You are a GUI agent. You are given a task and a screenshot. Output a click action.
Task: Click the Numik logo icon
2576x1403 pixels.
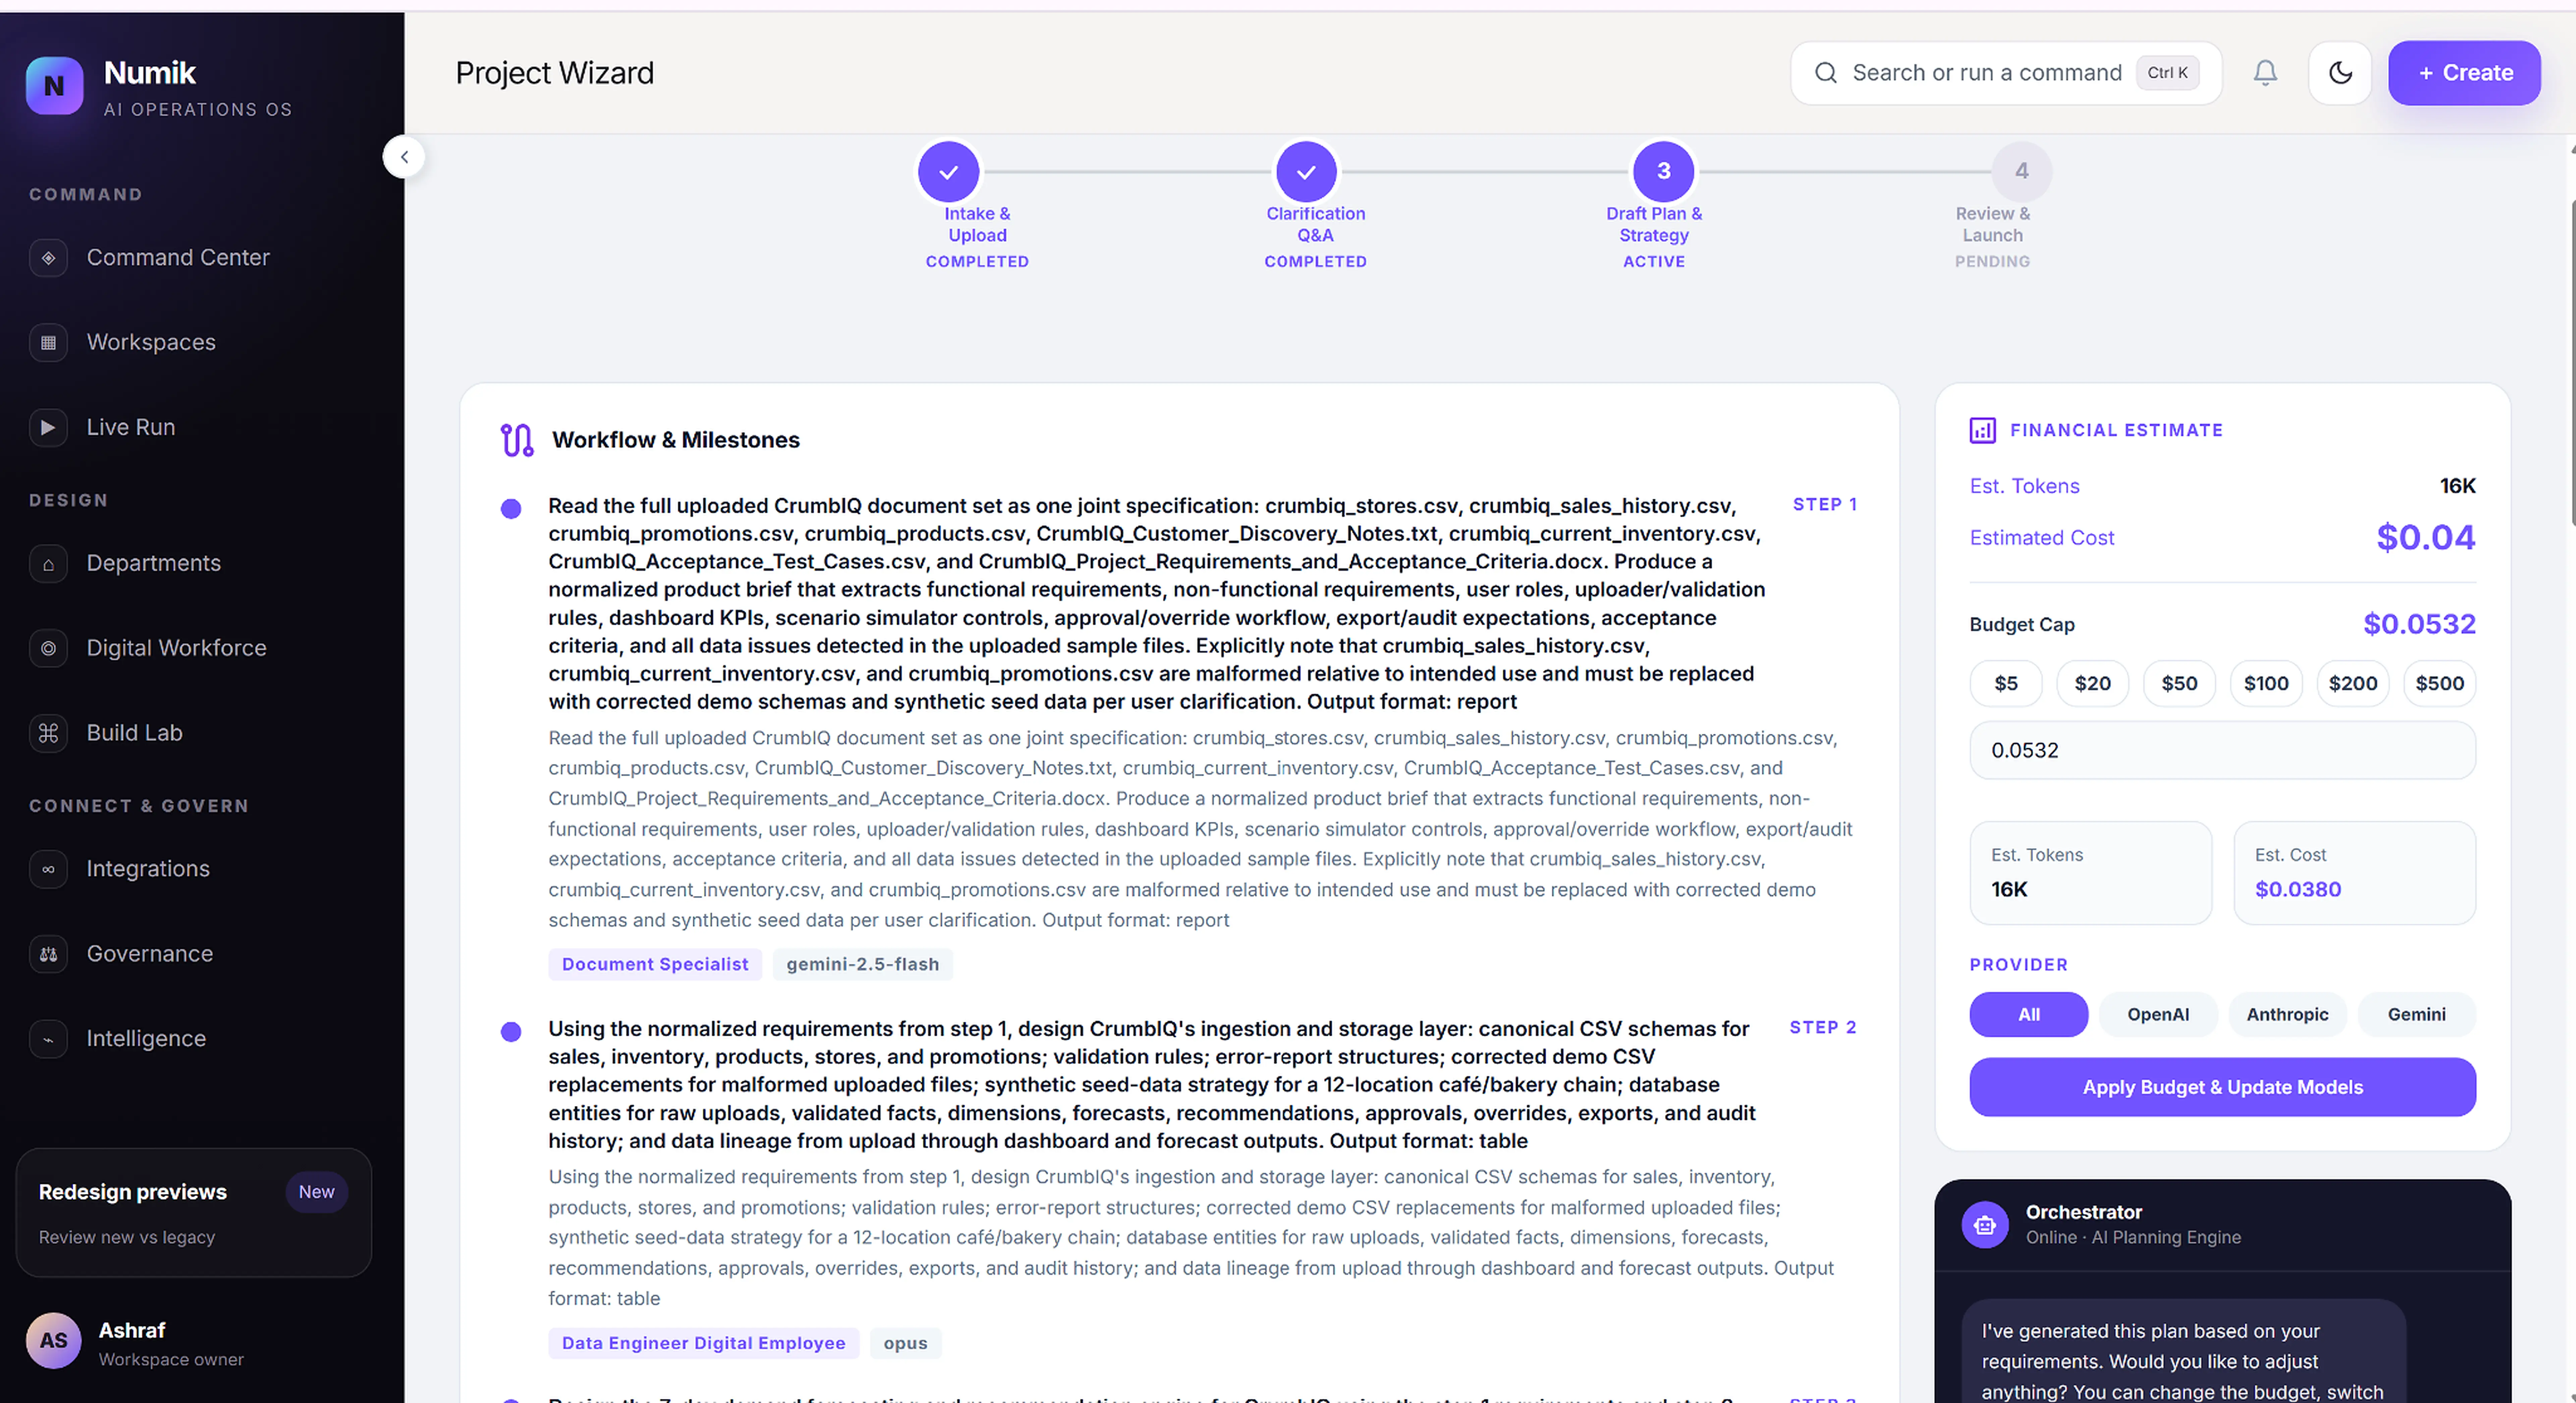54,86
